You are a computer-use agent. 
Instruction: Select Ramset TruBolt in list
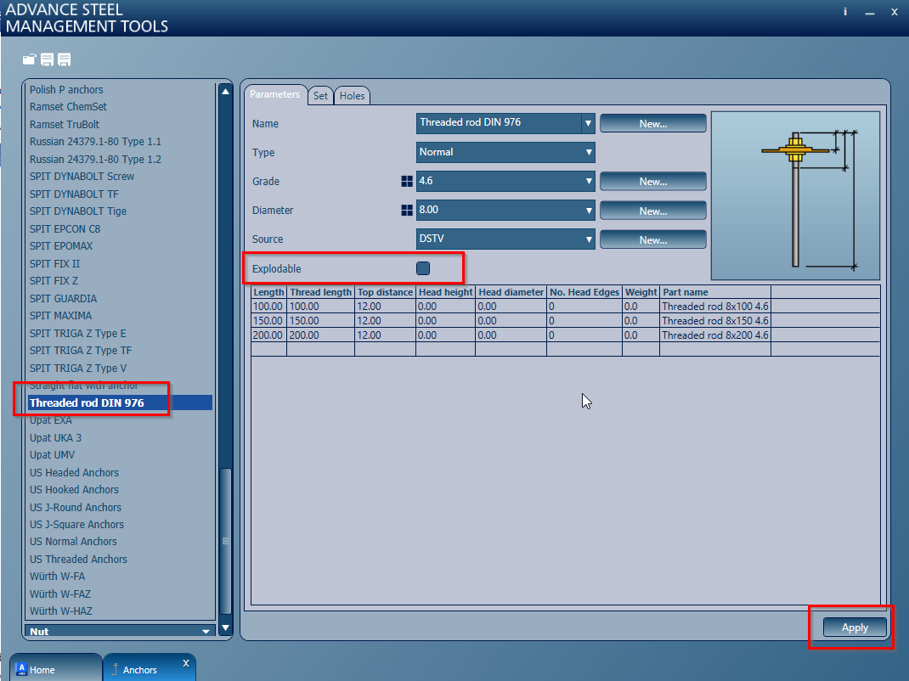point(65,125)
